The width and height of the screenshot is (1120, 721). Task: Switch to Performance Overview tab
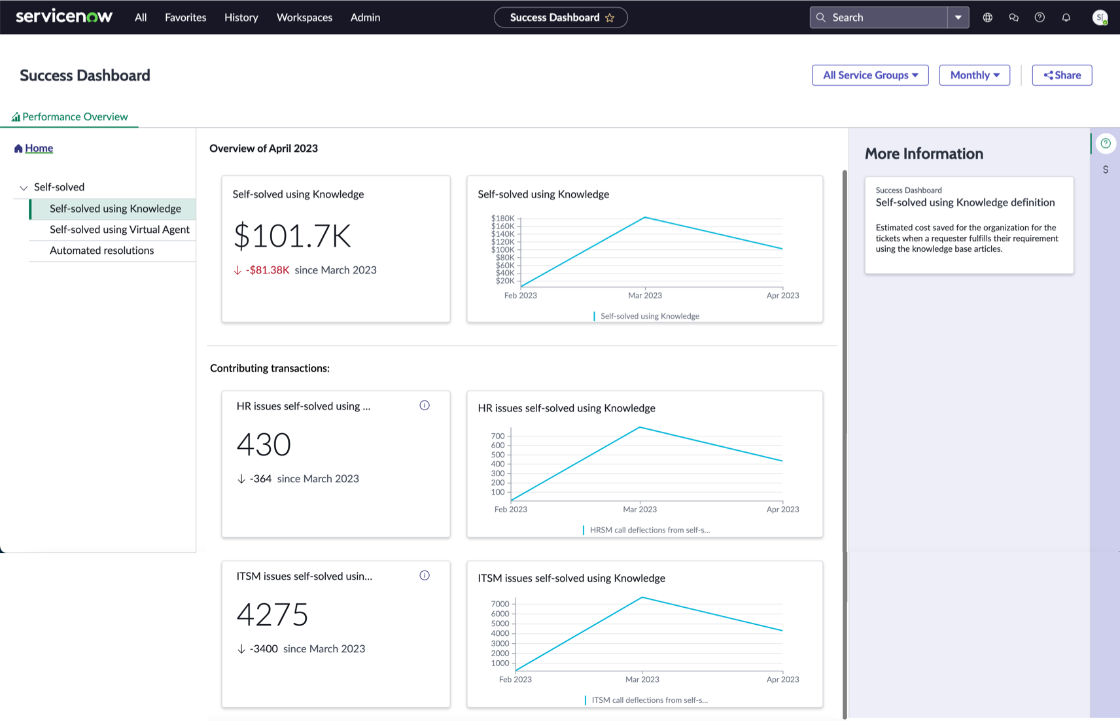click(69, 116)
